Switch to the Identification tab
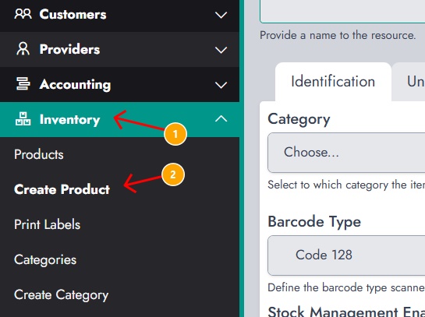425x317 pixels. (333, 82)
